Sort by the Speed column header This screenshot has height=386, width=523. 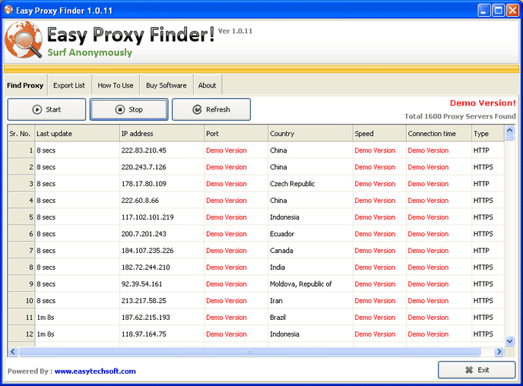tap(380, 134)
